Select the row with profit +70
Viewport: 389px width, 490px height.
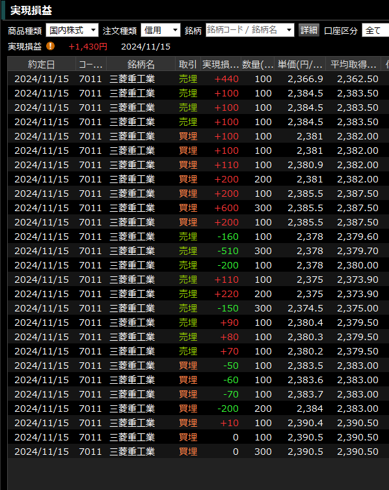click(198, 351)
